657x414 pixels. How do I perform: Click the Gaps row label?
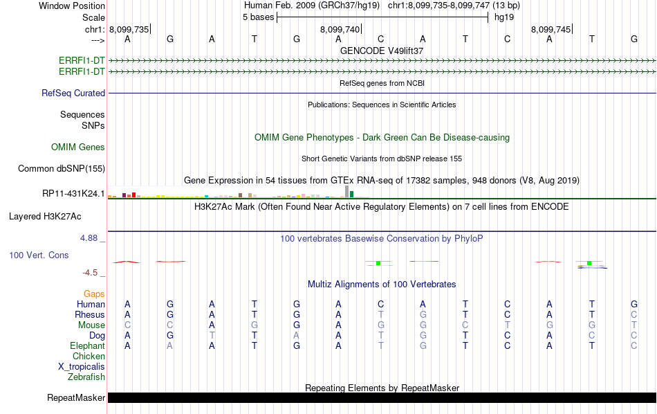coord(94,294)
